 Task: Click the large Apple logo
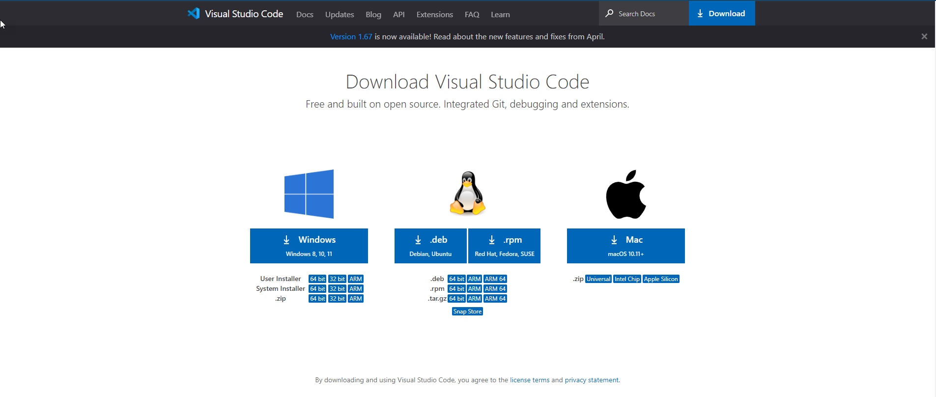point(626,195)
